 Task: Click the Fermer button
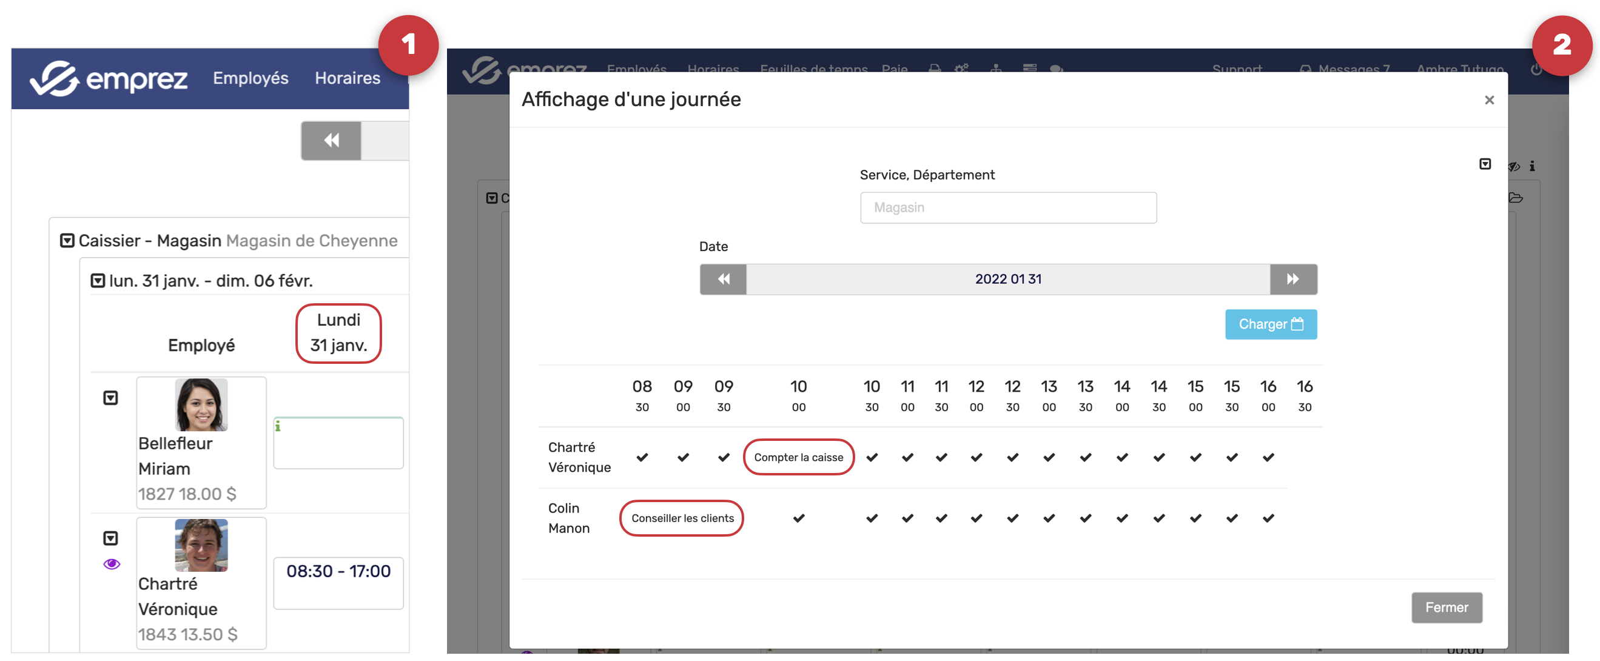point(1446,608)
